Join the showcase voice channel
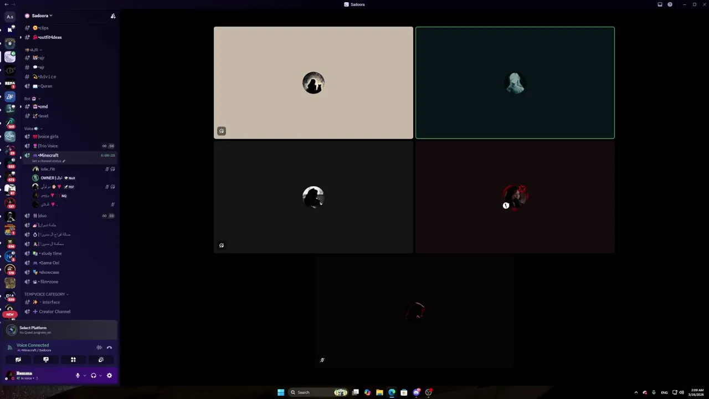Screen dimensions: 709x399 point(69,272)
